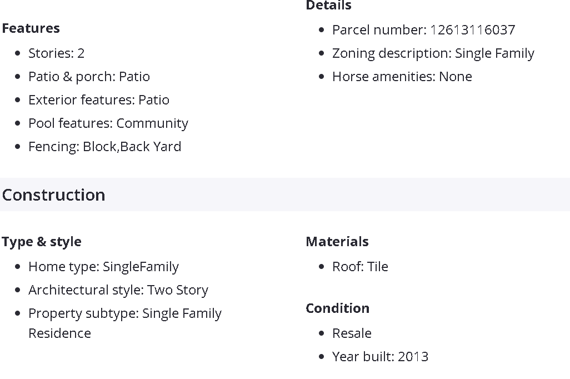Click the Materials heading
The height and width of the screenshot is (379, 570).
pyautogui.click(x=337, y=242)
